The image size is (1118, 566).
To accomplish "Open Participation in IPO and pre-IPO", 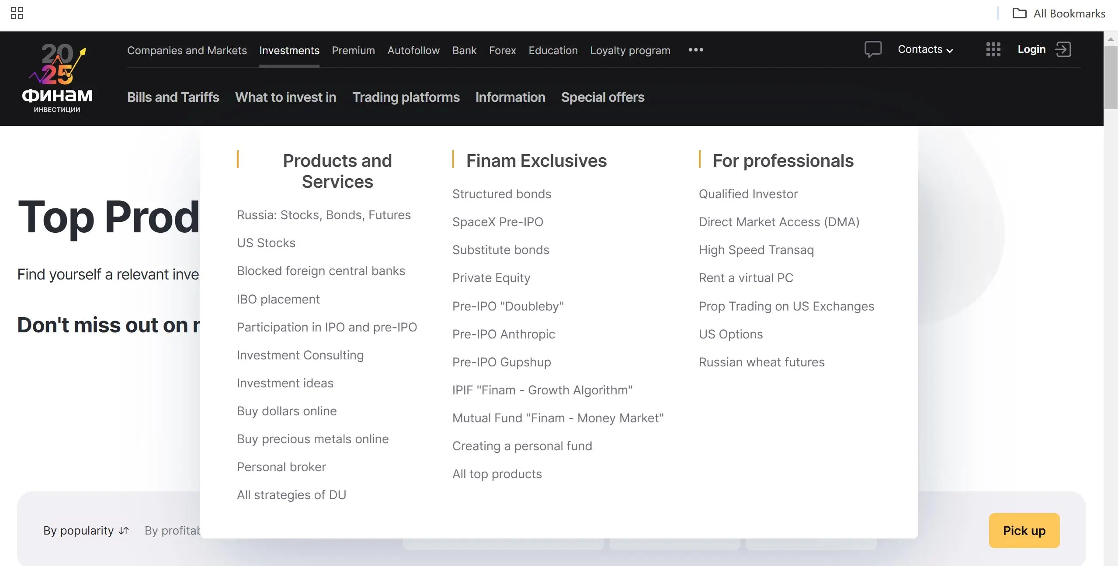I will pos(327,327).
